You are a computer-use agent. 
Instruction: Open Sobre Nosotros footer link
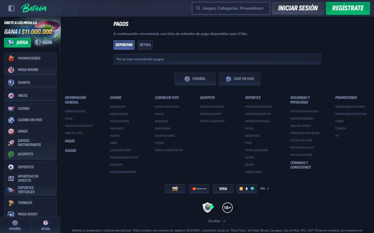75,111
